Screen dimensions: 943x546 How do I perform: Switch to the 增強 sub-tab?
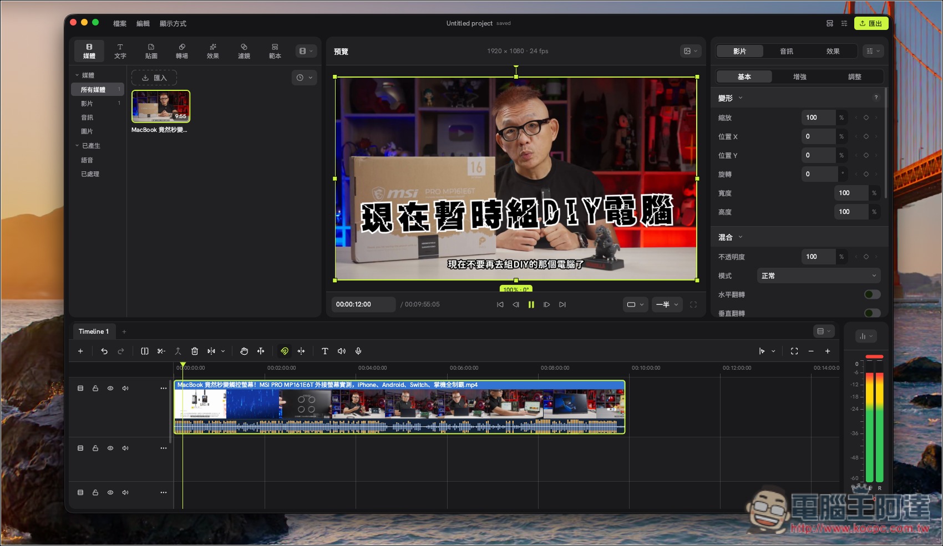[x=800, y=77]
